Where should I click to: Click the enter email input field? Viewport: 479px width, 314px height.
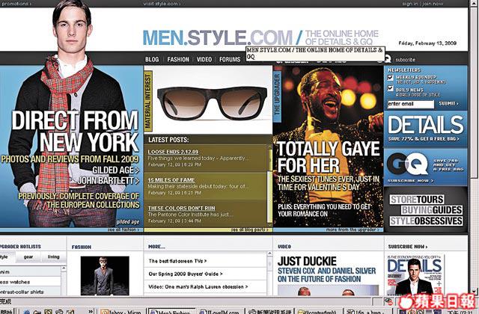pyautogui.click(x=411, y=104)
